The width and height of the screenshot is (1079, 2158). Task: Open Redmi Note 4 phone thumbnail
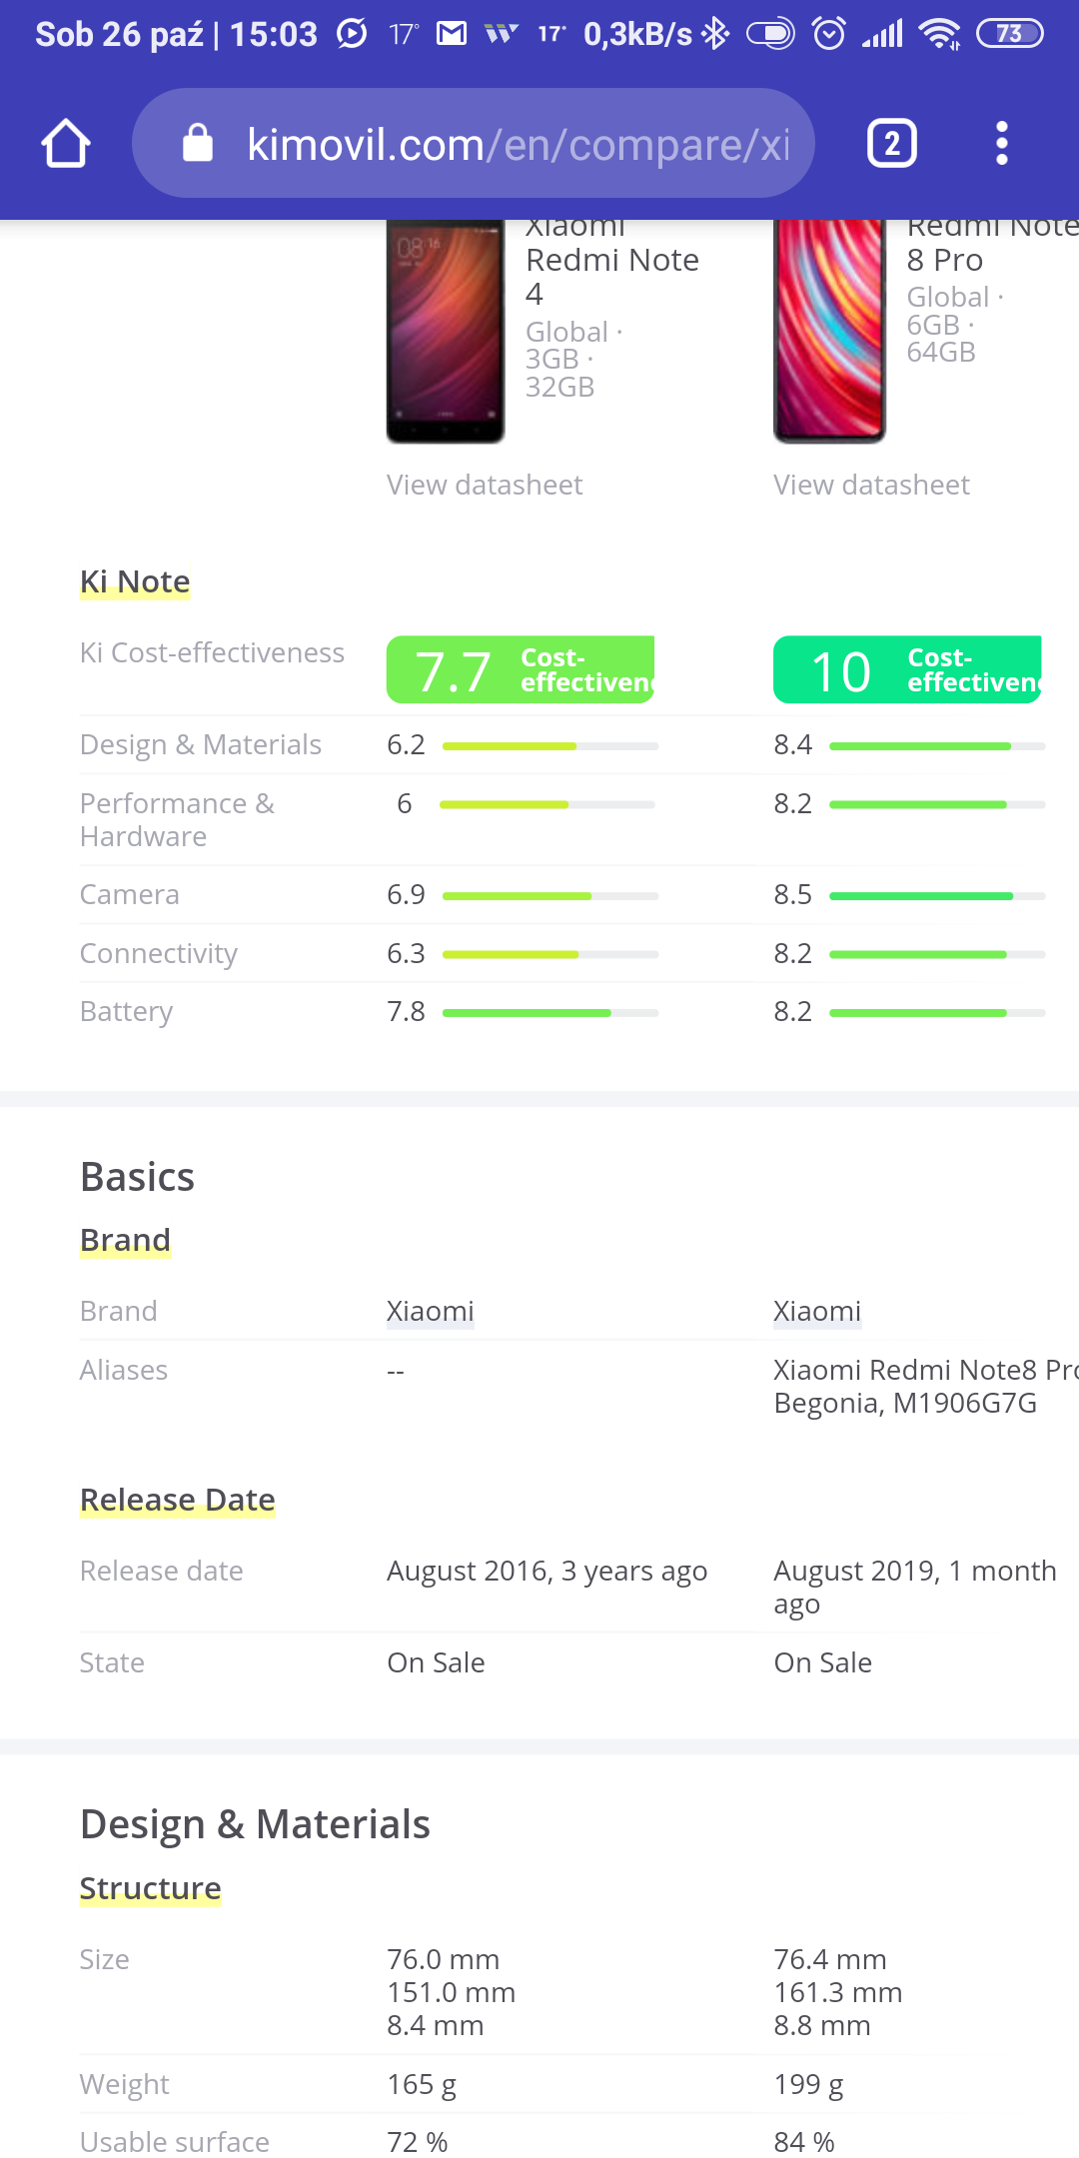(446, 332)
